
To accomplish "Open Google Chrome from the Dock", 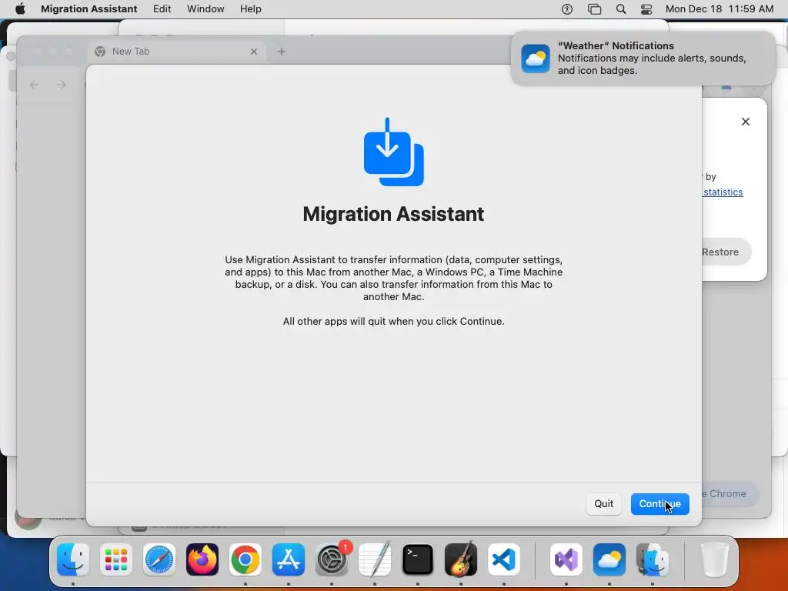I will click(x=245, y=559).
